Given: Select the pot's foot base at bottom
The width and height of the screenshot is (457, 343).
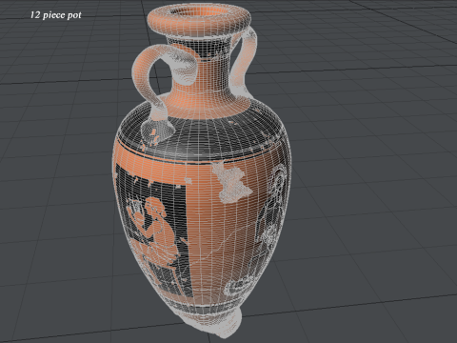Looking at the screenshot, I should tap(211, 322).
